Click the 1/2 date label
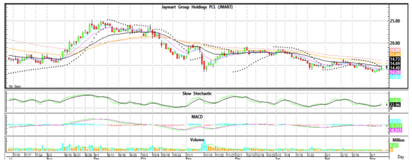412x167 pixels. pyautogui.click(x=279, y=155)
